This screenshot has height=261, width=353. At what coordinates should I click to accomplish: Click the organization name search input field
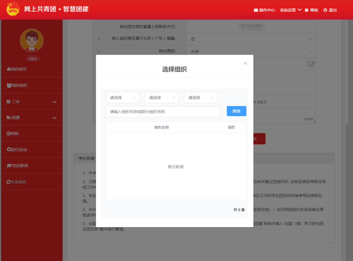(163, 111)
